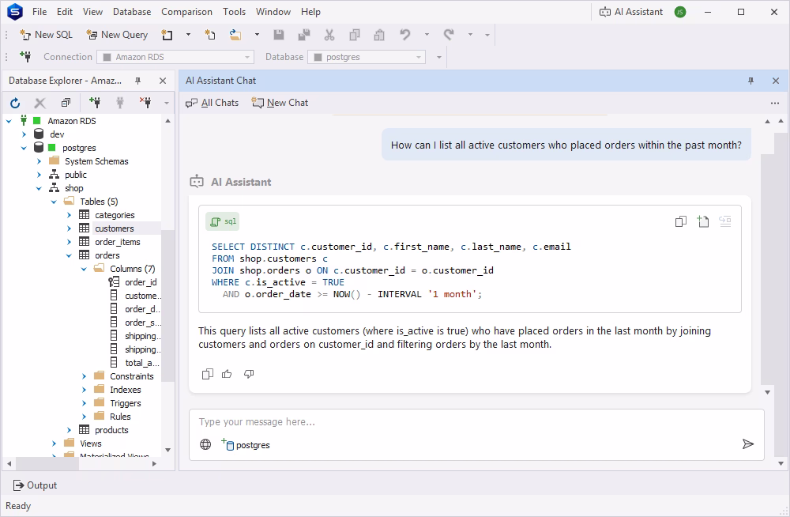
Task: Select the Triggers folder
Action: pos(126,403)
